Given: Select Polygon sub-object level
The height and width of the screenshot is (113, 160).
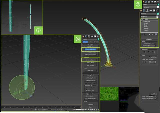Looking at the screenshot, I should click(x=146, y=29).
